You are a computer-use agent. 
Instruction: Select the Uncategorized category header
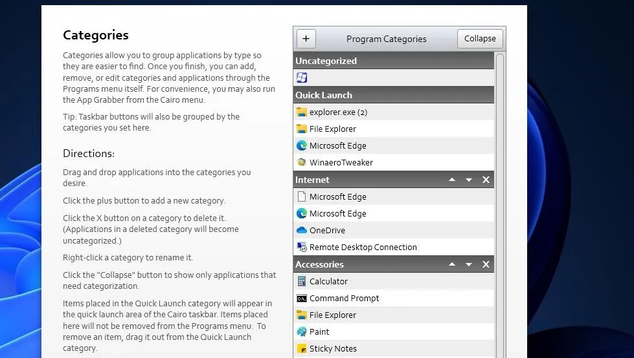pyautogui.click(x=394, y=61)
